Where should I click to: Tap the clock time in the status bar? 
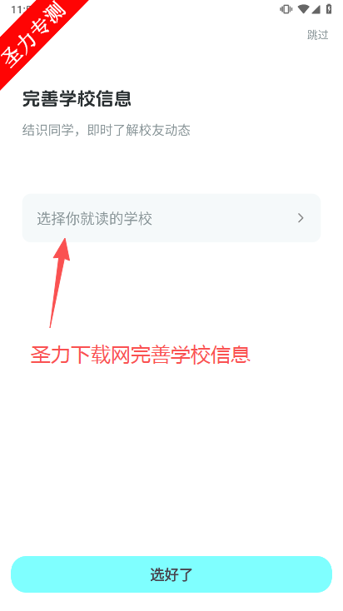coord(17,8)
